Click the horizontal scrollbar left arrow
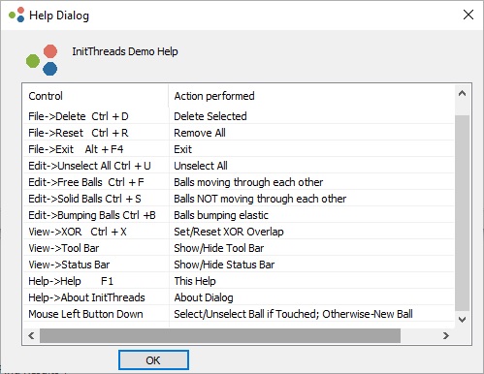The height and width of the screenshot is (374, 484). pos(31,336)
